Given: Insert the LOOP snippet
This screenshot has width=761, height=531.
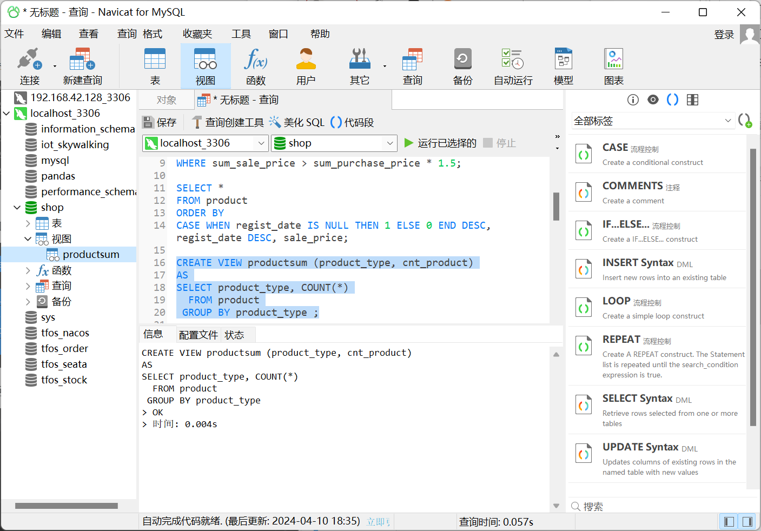Looking at the screenshot, I should (x=657, y=308).
